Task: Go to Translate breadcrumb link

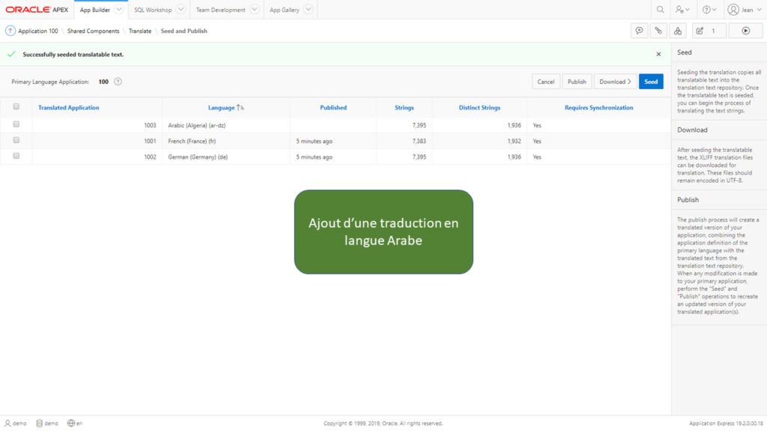Action: [x=140, y=31]
